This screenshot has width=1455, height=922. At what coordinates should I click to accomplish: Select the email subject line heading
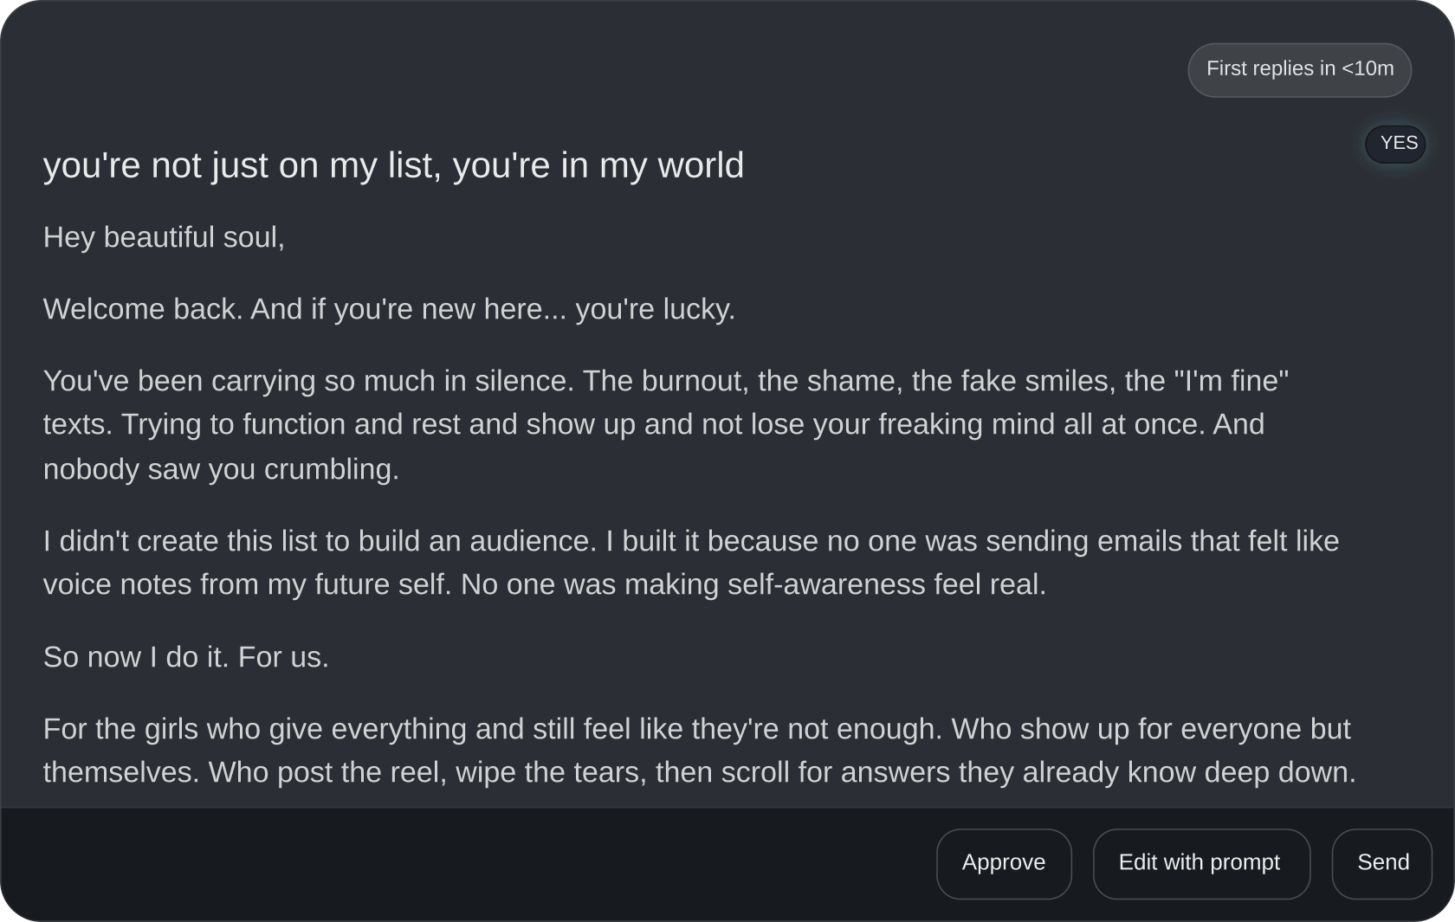(393, 165)
